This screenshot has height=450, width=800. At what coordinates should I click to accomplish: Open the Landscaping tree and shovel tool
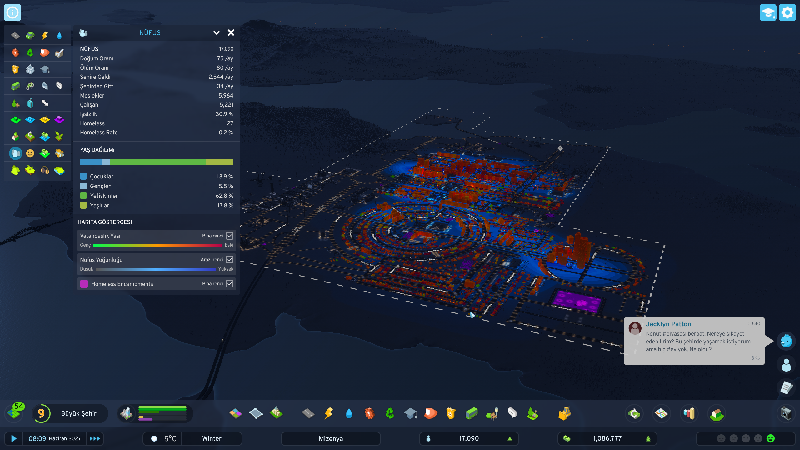pos(533,413)
